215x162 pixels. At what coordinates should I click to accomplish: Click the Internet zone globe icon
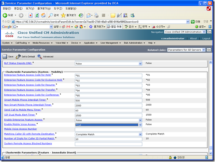175,157
